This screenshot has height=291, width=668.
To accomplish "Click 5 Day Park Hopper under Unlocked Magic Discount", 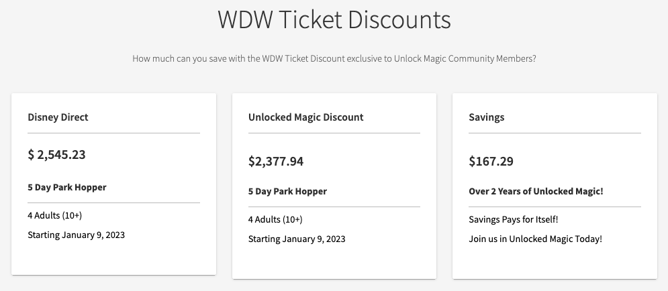I will pos(287,191).
